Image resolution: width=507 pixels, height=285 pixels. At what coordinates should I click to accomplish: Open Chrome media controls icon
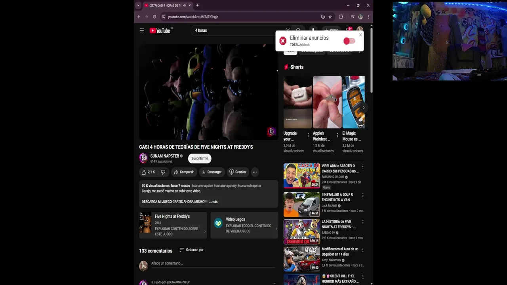tap(353, 17)
